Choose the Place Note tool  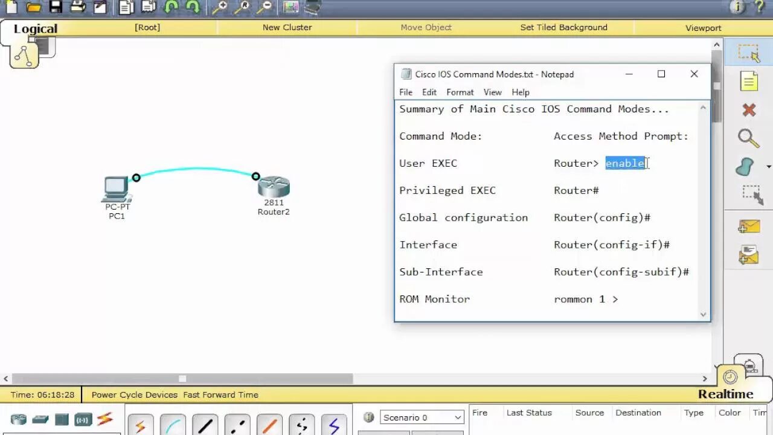click(749, 82)
